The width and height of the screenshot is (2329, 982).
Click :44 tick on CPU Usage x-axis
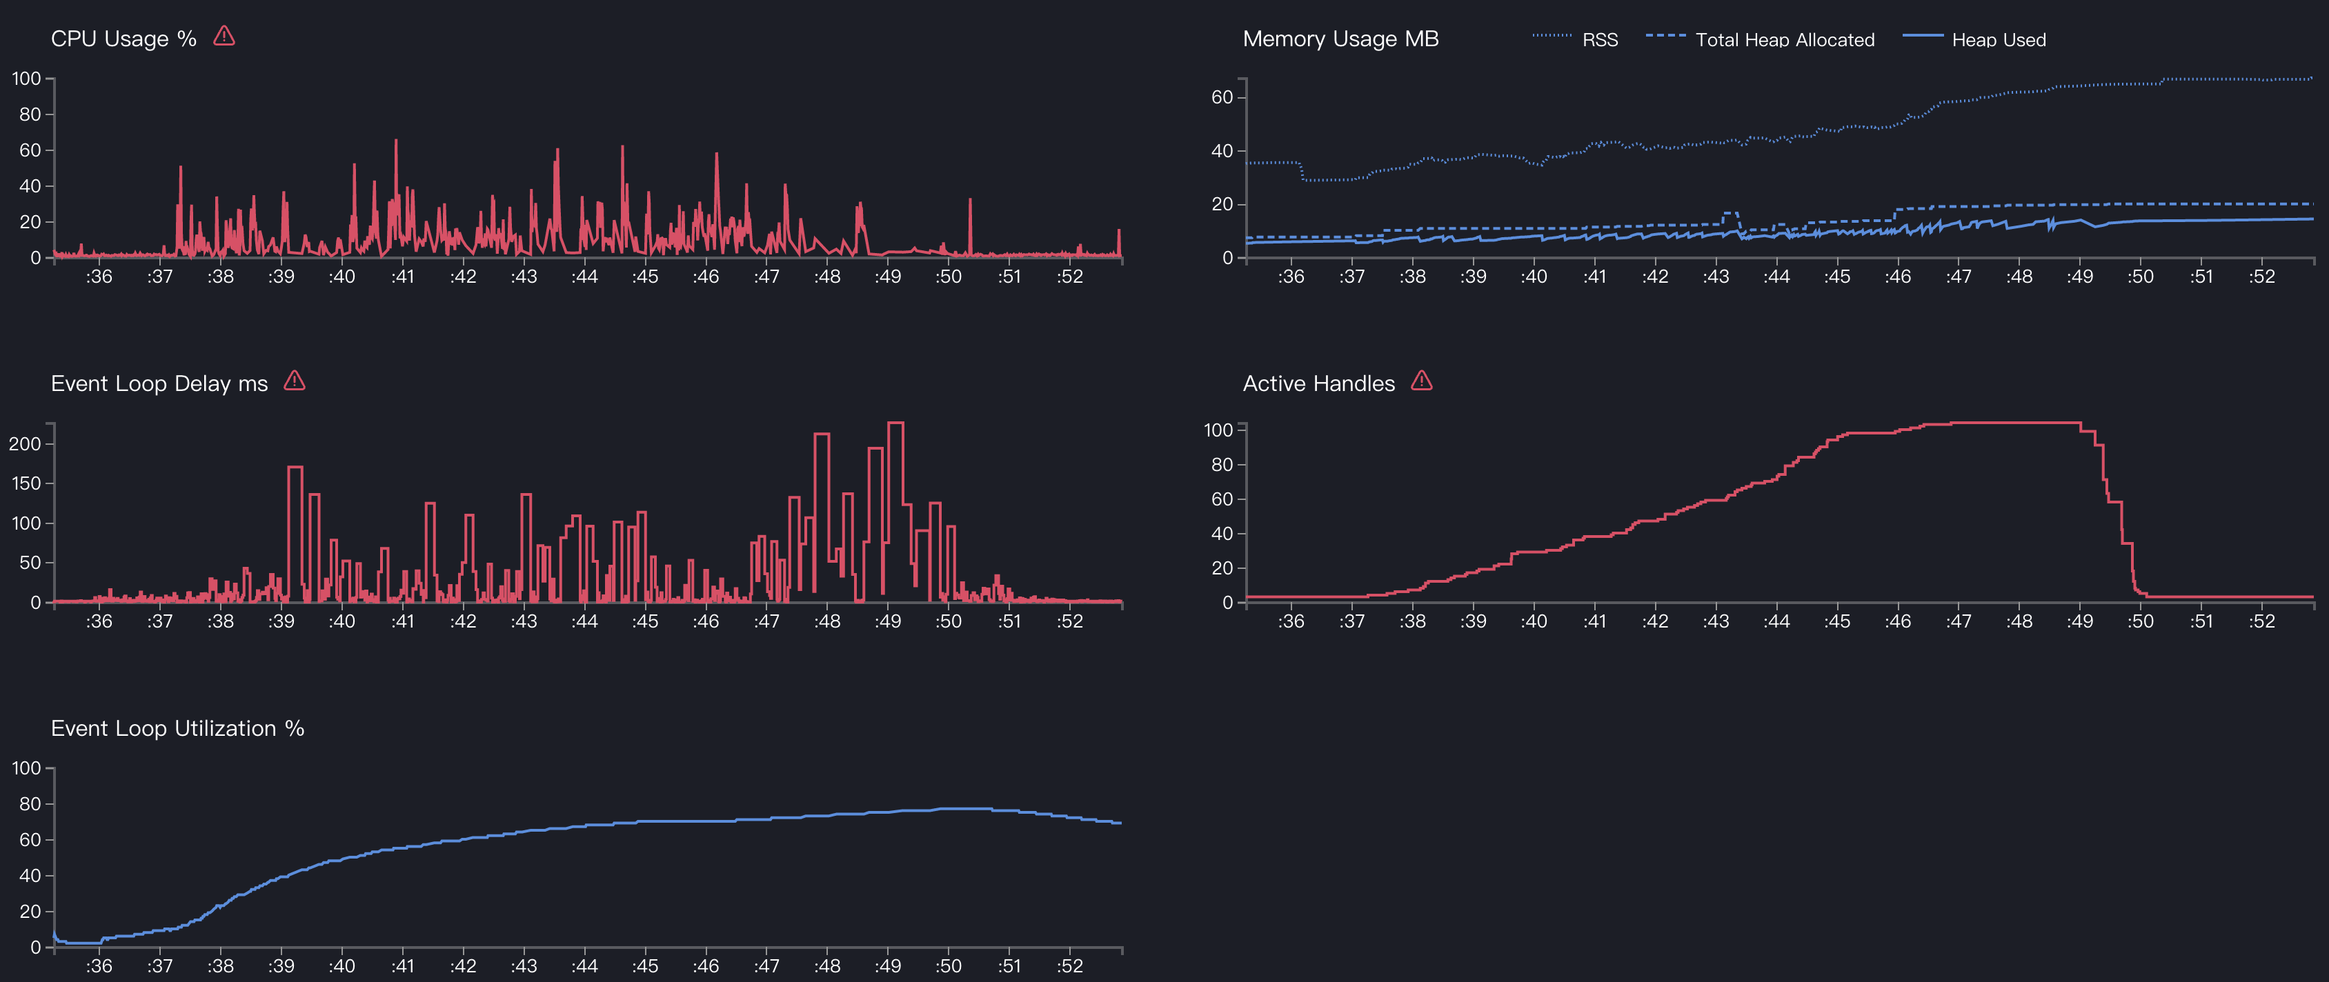click(584, 277)
